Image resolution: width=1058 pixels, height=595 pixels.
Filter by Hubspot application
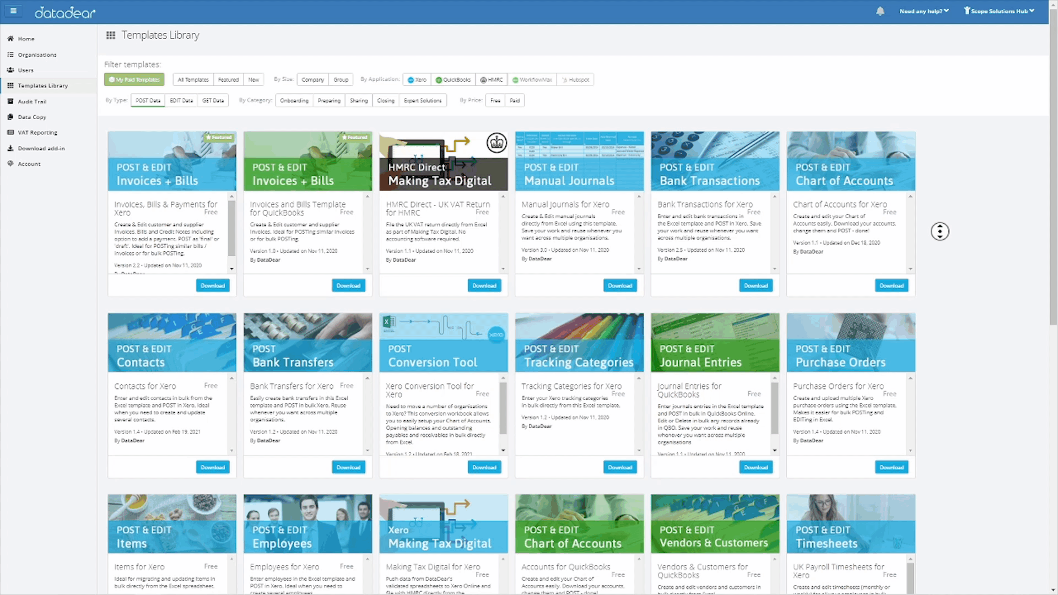(x=575, y=80)
